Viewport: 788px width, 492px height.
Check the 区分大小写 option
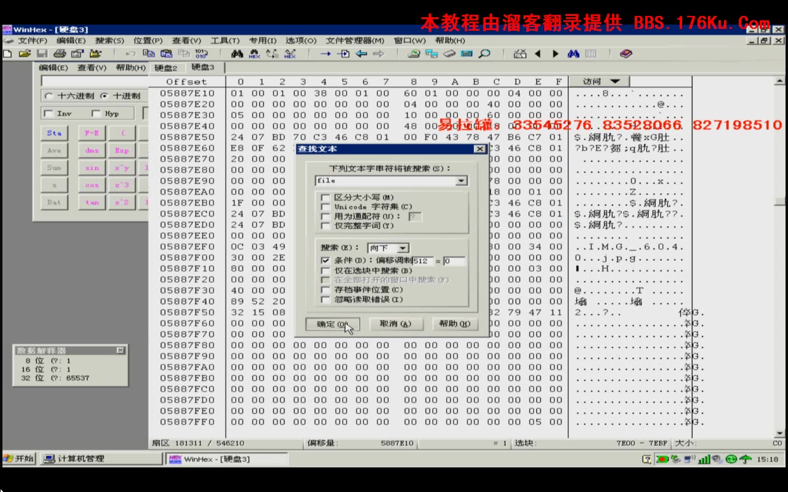coord(326,197)
